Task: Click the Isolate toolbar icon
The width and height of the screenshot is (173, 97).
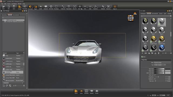Action: point(41,6)
